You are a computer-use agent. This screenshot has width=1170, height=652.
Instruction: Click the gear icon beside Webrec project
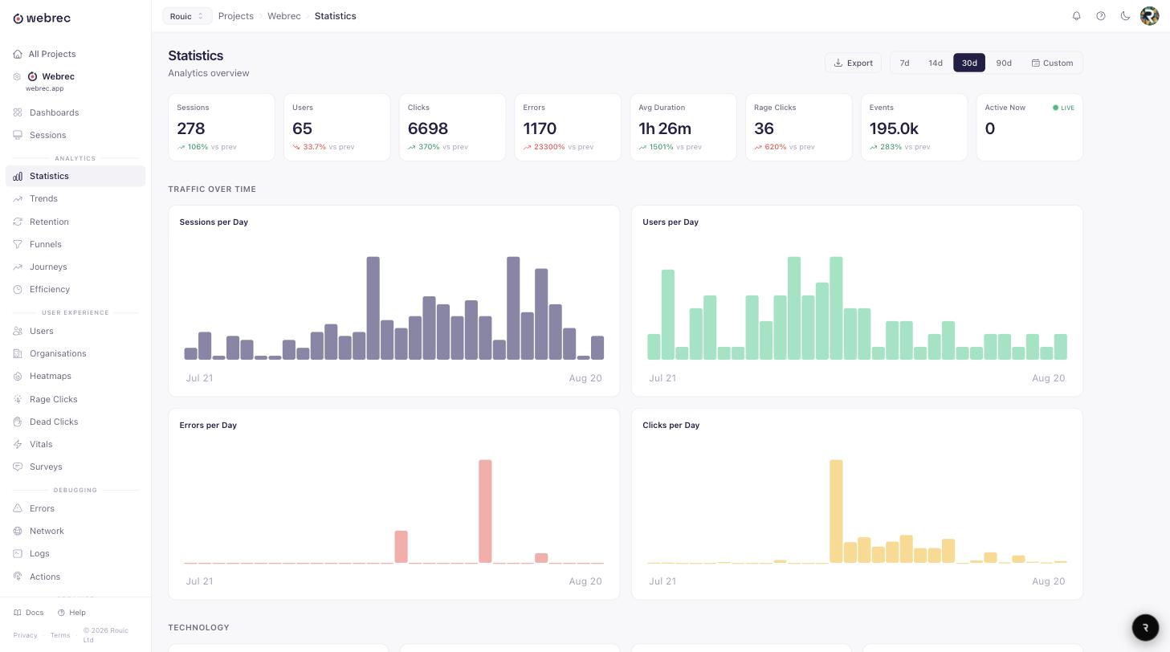coord(17,77)
